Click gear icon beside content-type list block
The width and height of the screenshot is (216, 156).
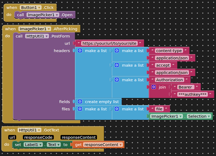point(117,51)
